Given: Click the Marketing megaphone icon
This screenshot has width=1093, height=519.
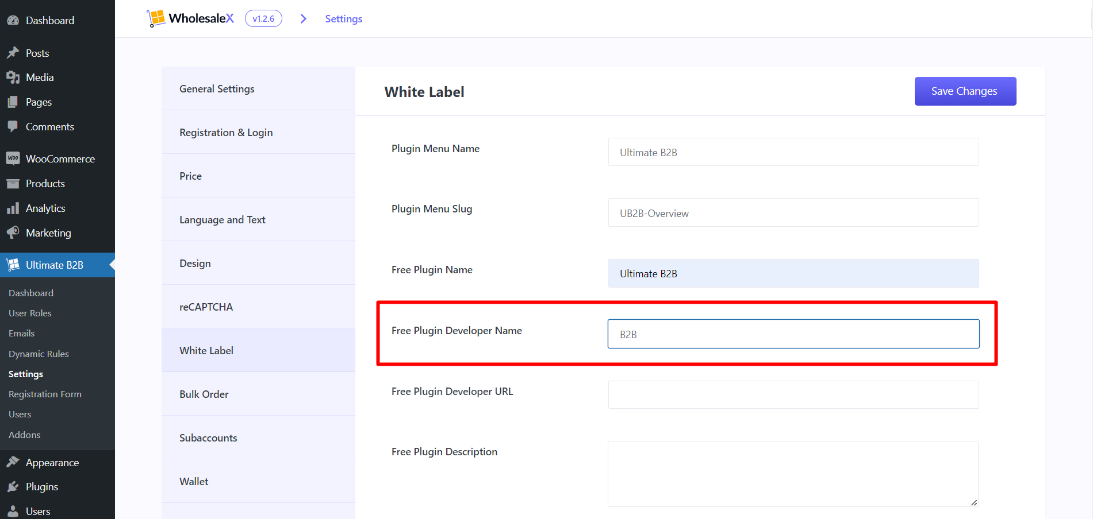Looking at the screenshot, I should [x=13, y=233].
